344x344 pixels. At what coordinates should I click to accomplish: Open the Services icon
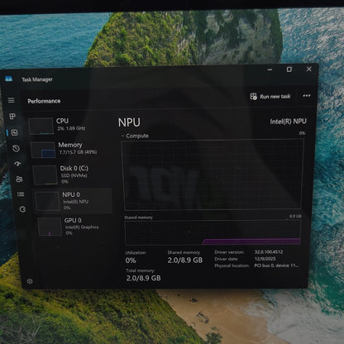tap(22, 209)
